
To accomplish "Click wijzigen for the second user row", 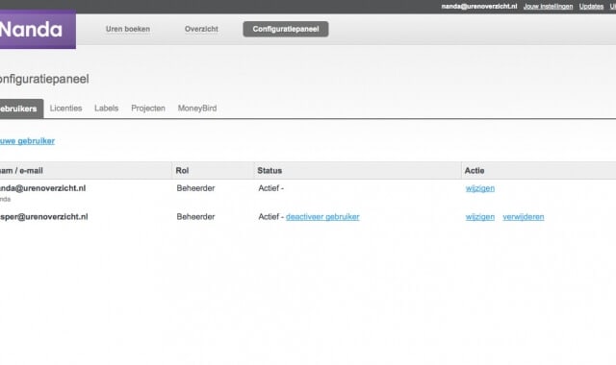I will 480,217.
